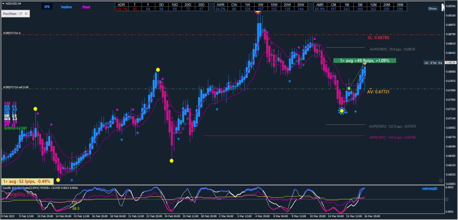Viewport: 458px width, 220px height.
Task: Click the ADR value 128.1%
Action: click(121, 9)
